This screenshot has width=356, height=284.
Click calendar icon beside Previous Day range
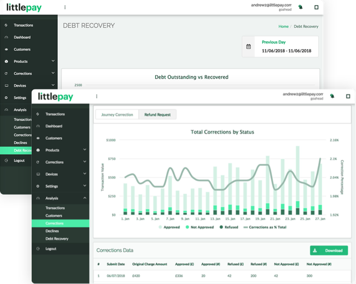tap(249, 47)
